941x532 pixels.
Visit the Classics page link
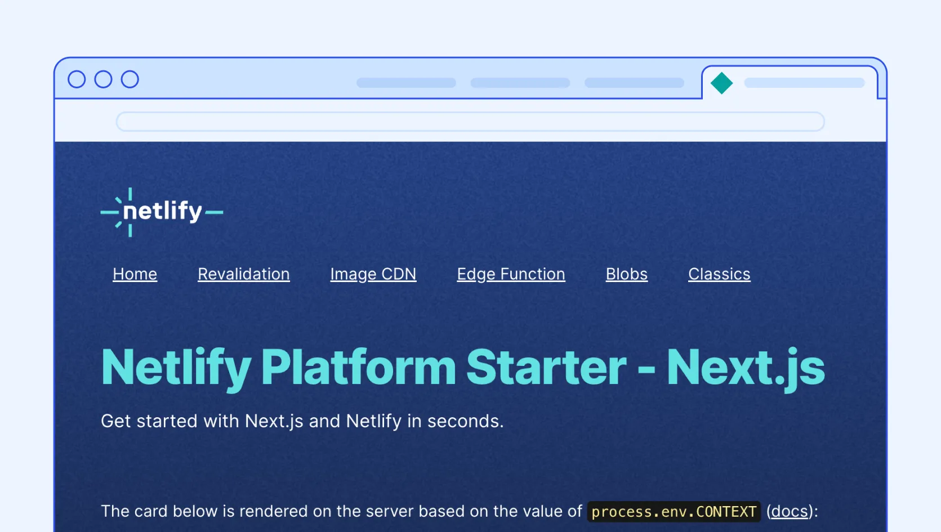click(719, 274)
